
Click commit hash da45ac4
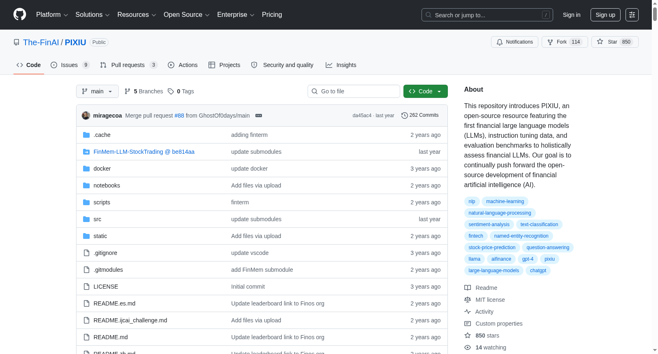tap(362, 116)
